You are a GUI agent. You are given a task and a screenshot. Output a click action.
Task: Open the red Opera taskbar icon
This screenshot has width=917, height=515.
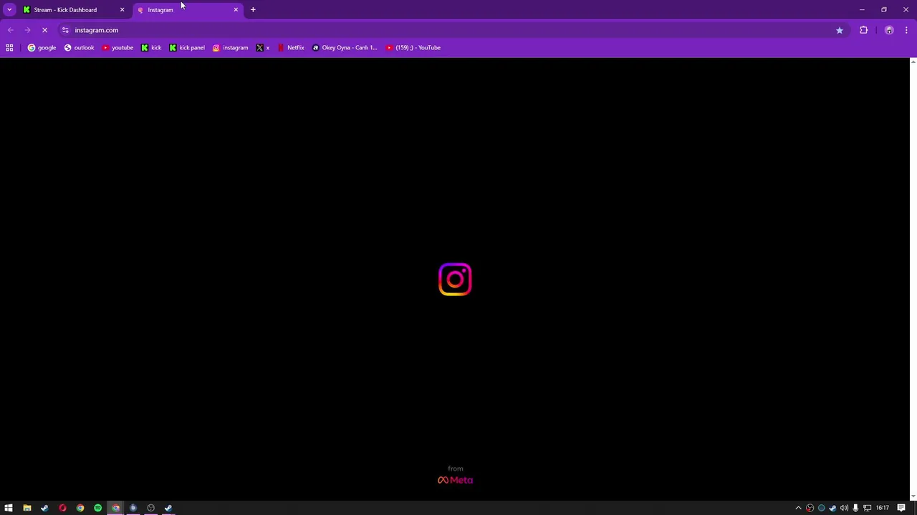point(62,508)
